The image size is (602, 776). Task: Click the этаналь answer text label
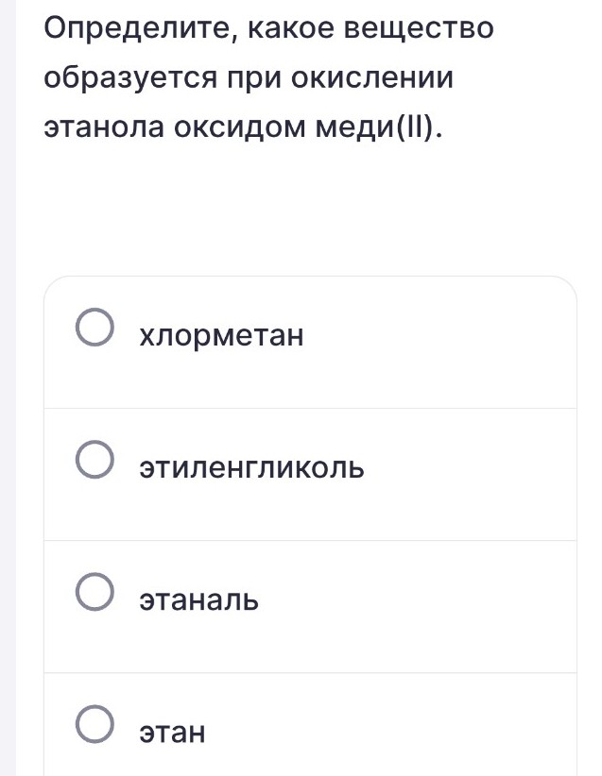click(x=198, y=599)
